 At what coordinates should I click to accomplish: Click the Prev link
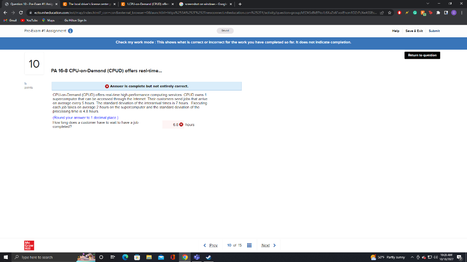coord(213,245)
